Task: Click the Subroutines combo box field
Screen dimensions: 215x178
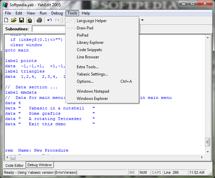Action: [49, 29]
